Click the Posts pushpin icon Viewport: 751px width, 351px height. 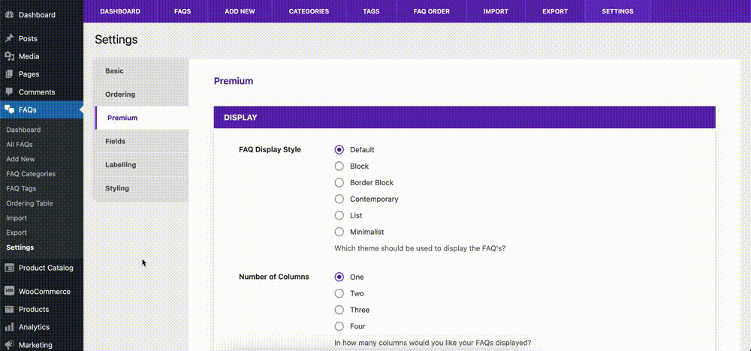click(x=9, y=39)
